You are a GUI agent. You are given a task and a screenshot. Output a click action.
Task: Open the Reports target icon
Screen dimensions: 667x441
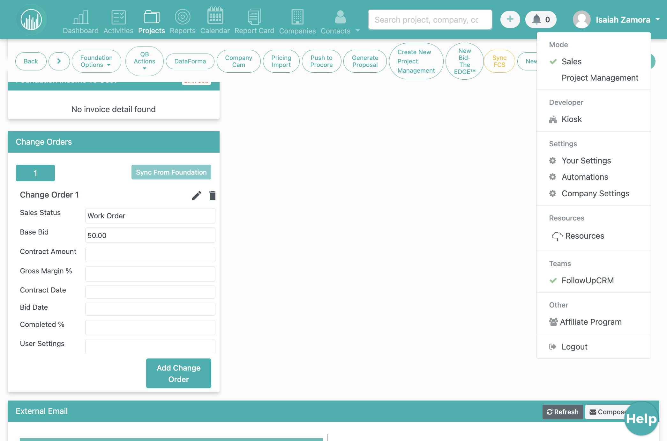coord(183,17)
